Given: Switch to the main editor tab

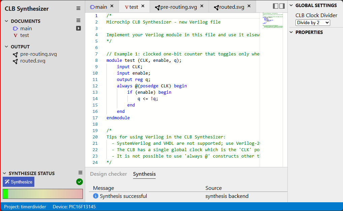Looking at the screenshot, I should coord(101,7).
